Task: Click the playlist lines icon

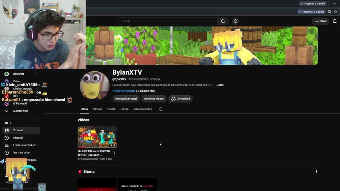Action: 7,145
